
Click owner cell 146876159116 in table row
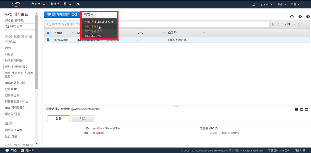pos(177,40)
